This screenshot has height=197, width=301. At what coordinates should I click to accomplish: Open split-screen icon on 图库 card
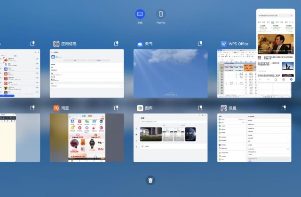[200, 108]
